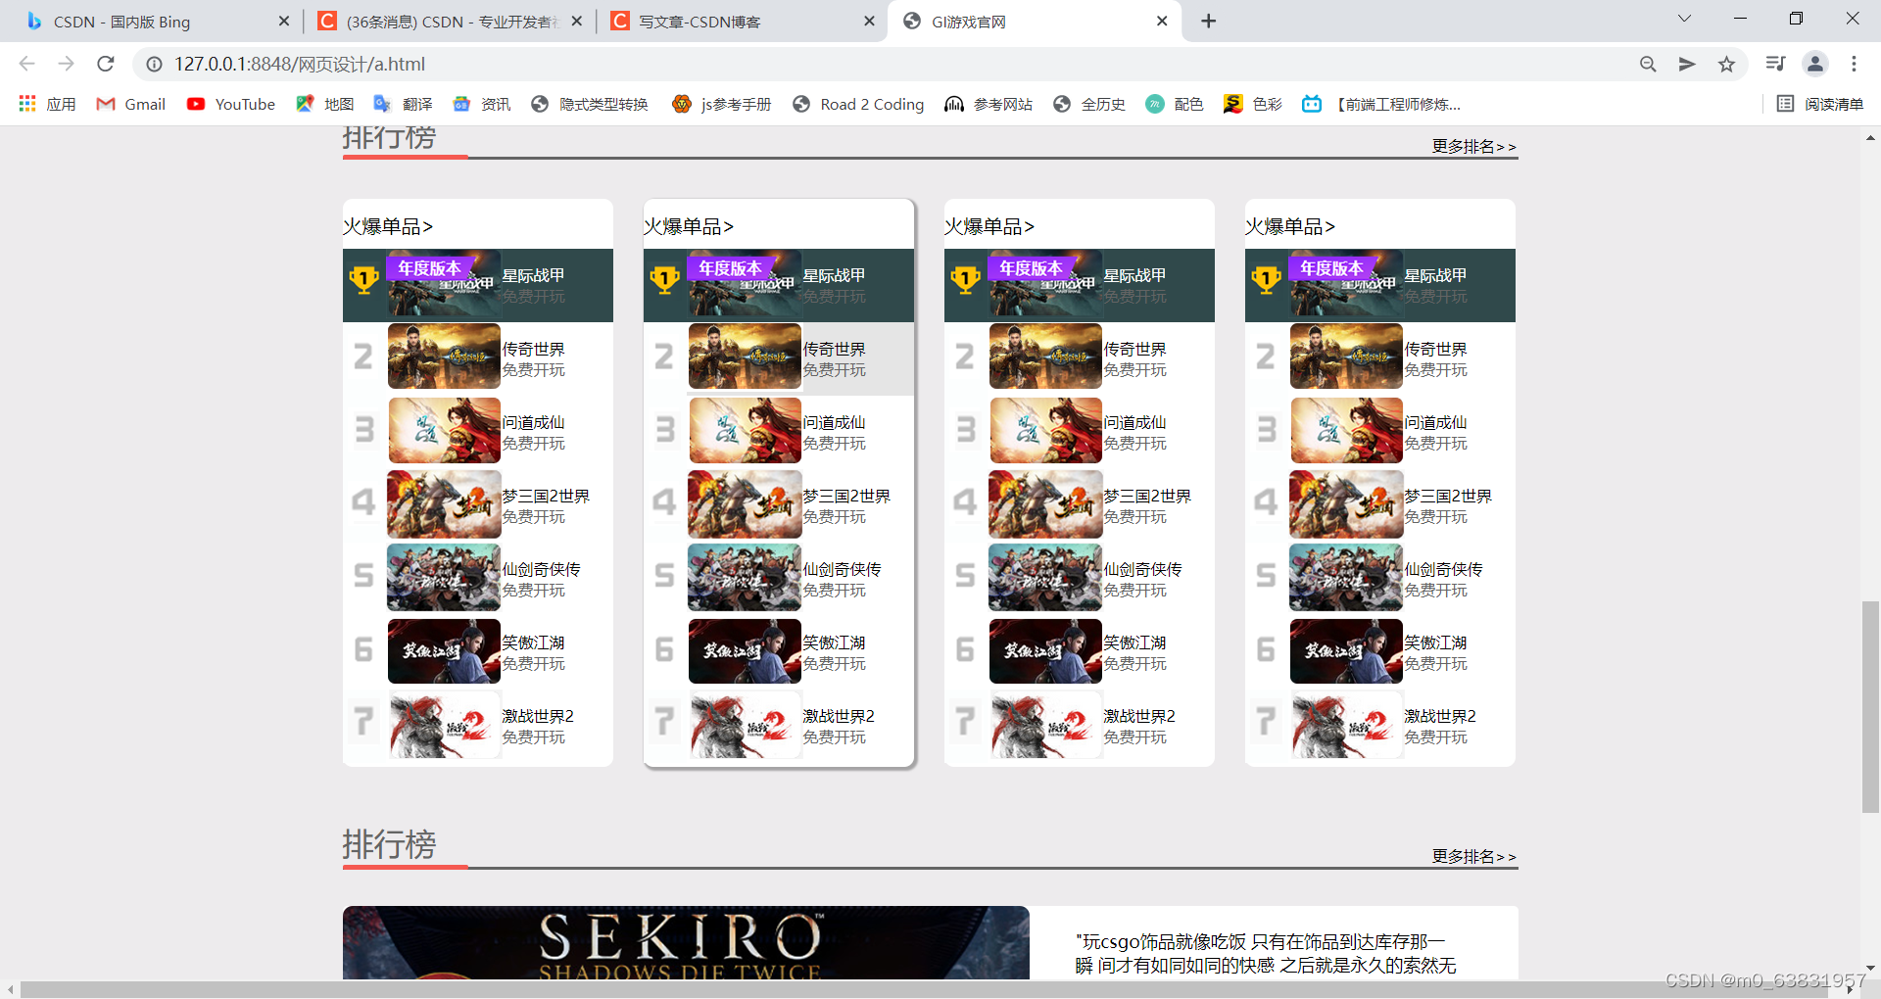Click the share page arrow icon
The width and height of the screenshot is (1881, 999).
click(x=1687, y=64)
